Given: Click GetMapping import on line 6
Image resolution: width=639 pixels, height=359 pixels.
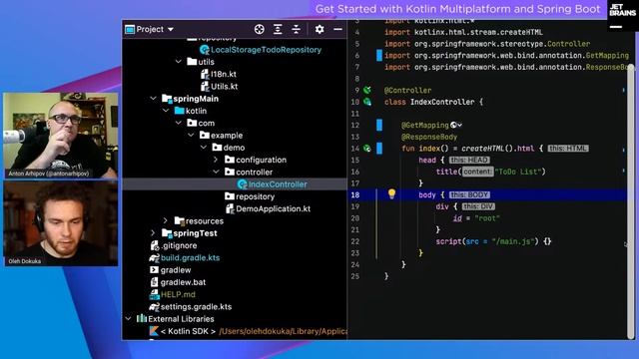Looking at the screenshot, I should pos(607,56).
